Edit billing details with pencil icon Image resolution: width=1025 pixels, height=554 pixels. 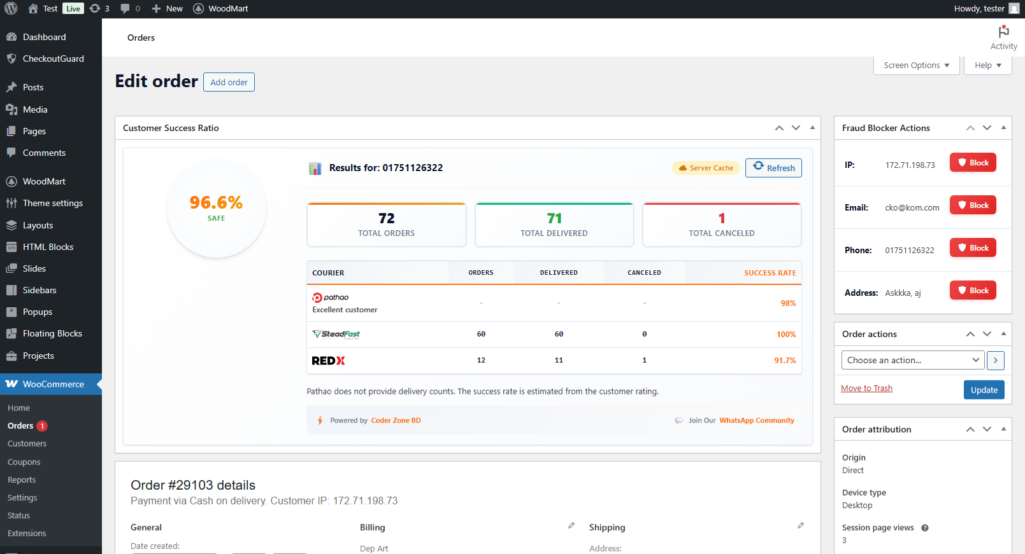pyautogui.click(x=571, y=525)
